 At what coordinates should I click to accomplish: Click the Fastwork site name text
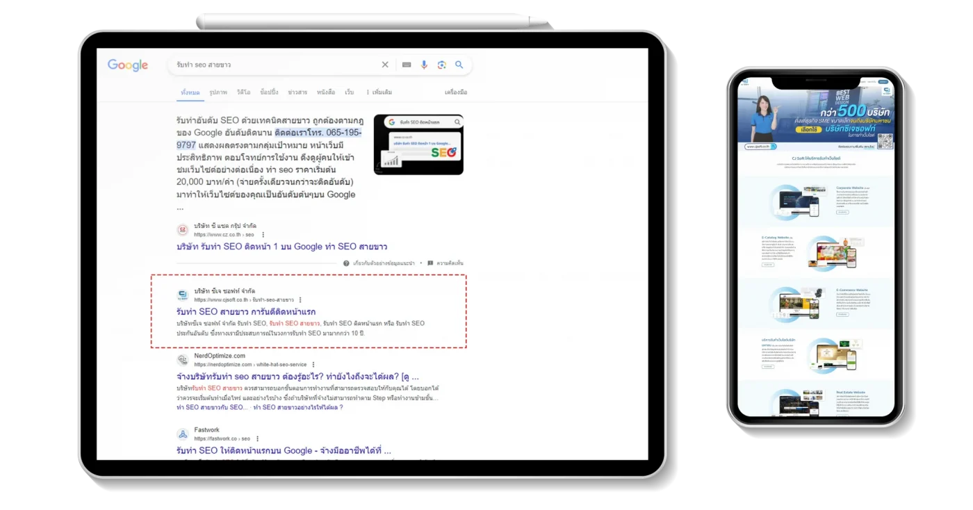(206, 430)
